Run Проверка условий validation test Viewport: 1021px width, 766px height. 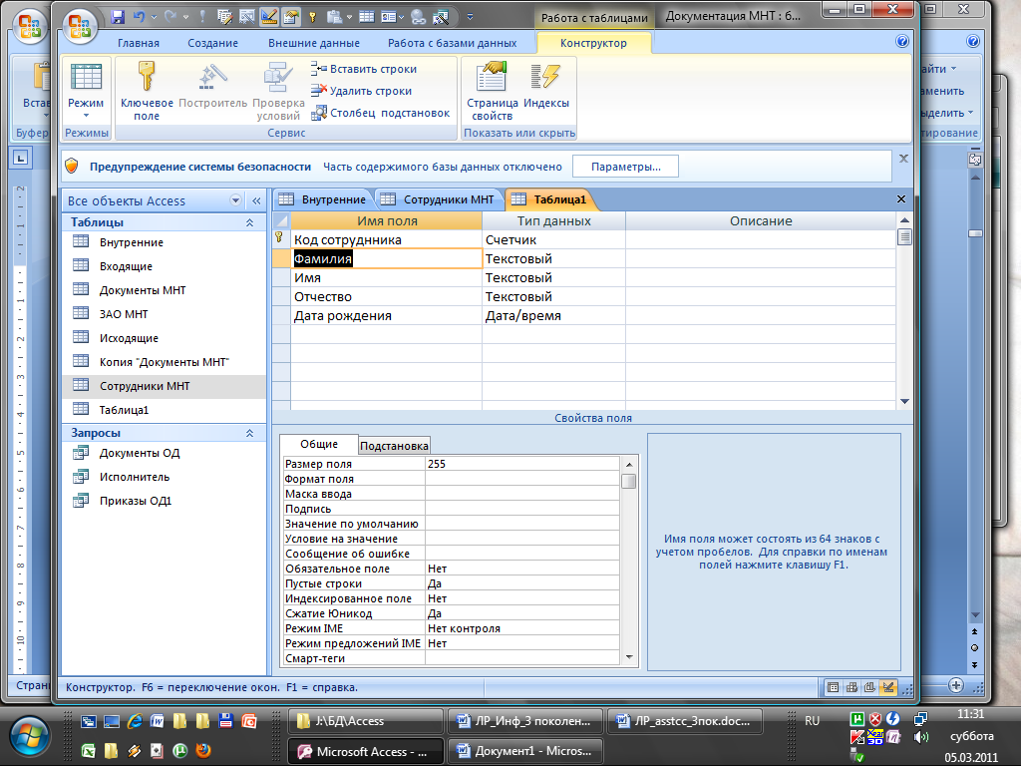coord(279,91)
